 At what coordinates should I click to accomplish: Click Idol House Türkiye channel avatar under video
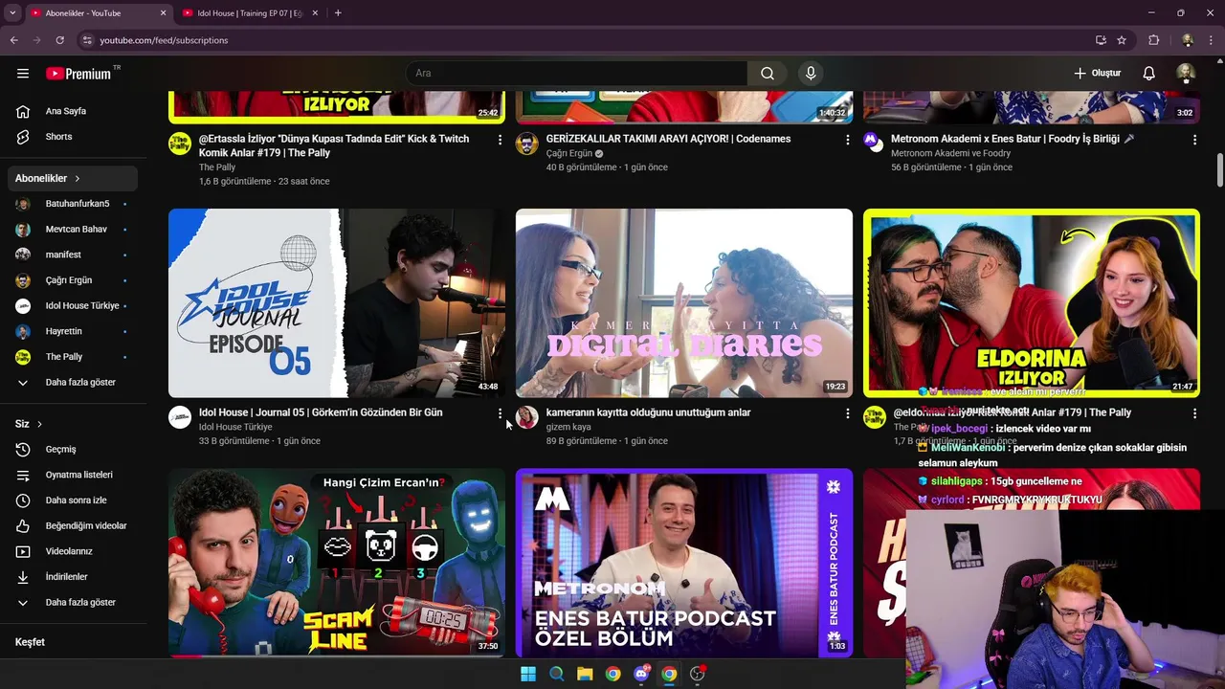pos(180,417)
